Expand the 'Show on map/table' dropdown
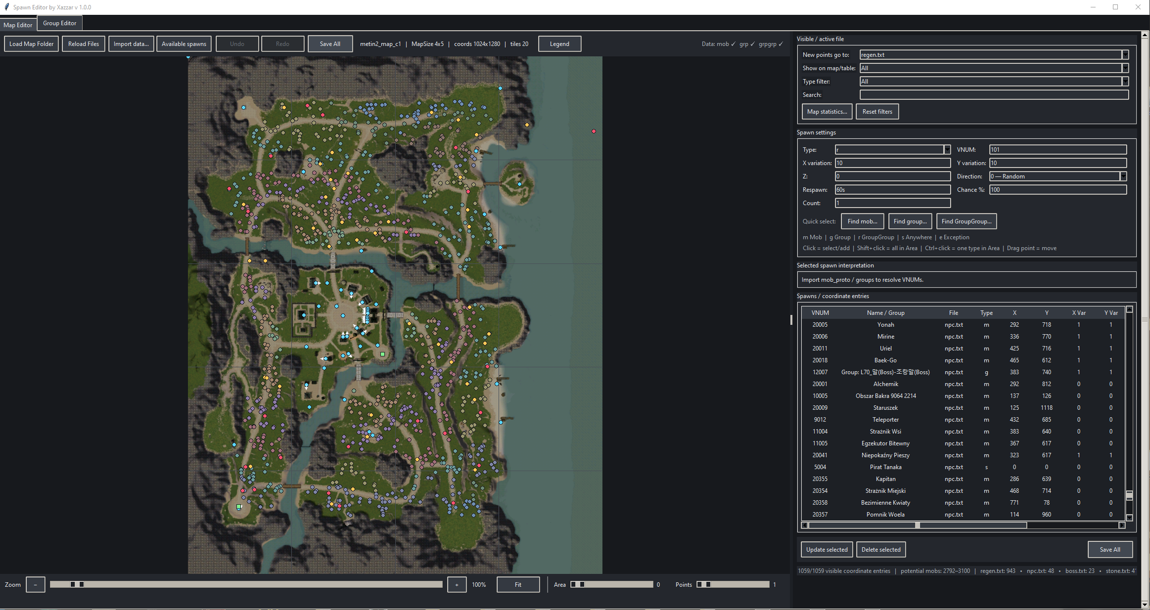 (x=1125, y=68)
